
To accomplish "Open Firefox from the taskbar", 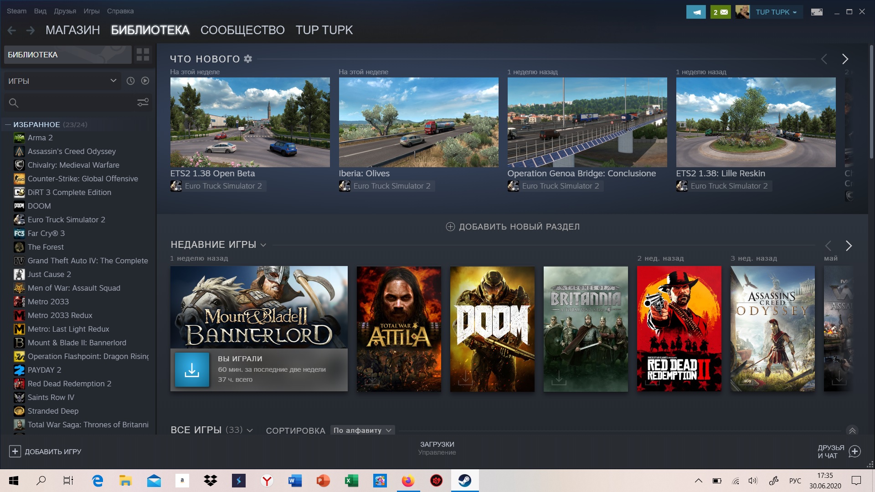I will [408, 481].
